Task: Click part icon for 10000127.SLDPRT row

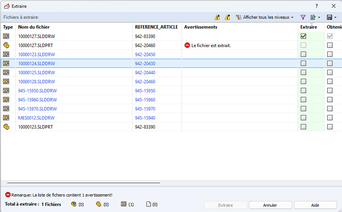Action: point(6,45)
